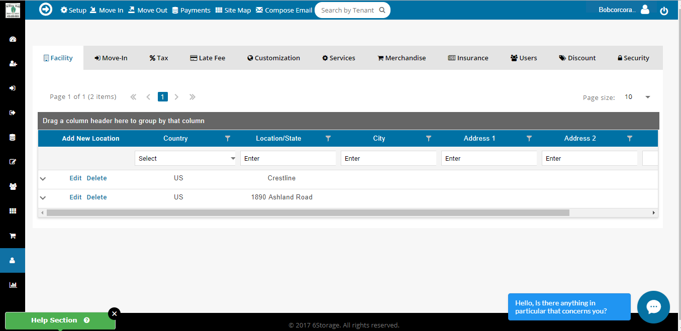Switch to the Discount tab

(577, 58)
